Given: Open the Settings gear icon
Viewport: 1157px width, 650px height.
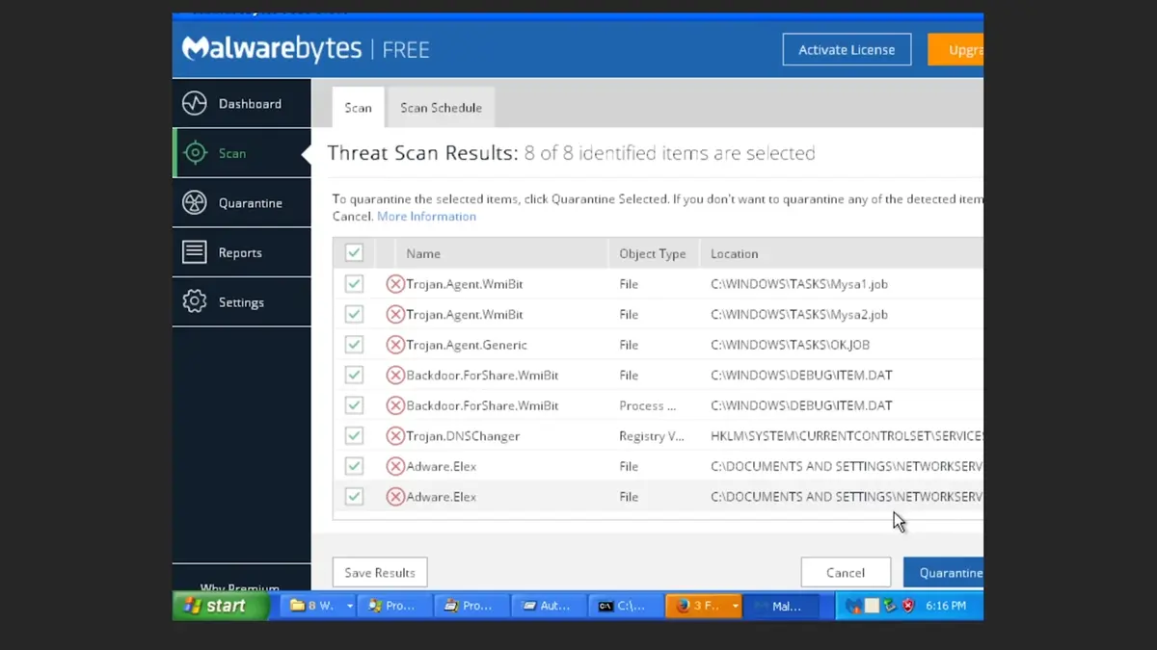Looking at the screenshot, I should click(195, 301).
